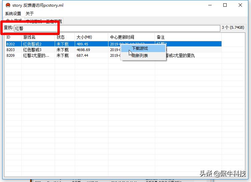This screenshot has width=251, height=182.
Task: Click size value 4698.69
Action: 83,50
